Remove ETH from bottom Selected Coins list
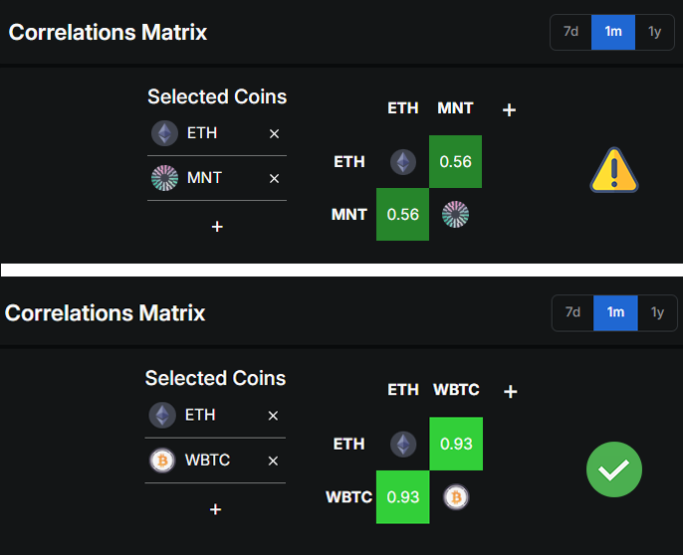Screen dimensions: 683x555 273,416
